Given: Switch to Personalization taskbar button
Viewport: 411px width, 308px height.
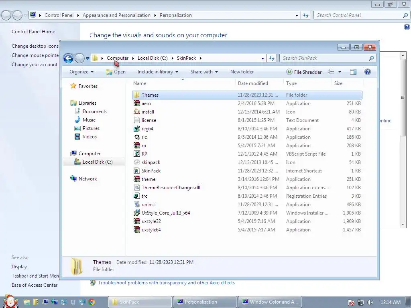Looking at the screenshot, I should click(x=205, y=302).
